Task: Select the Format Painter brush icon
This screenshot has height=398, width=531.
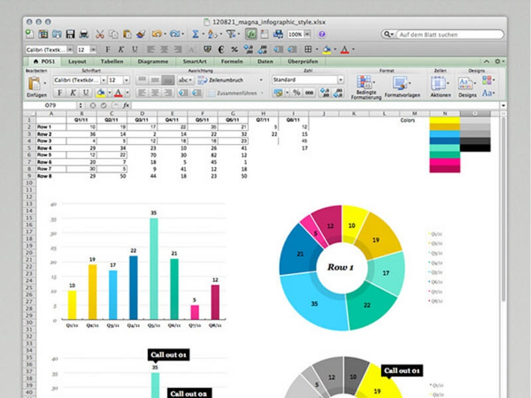Action: click(141, 34)
